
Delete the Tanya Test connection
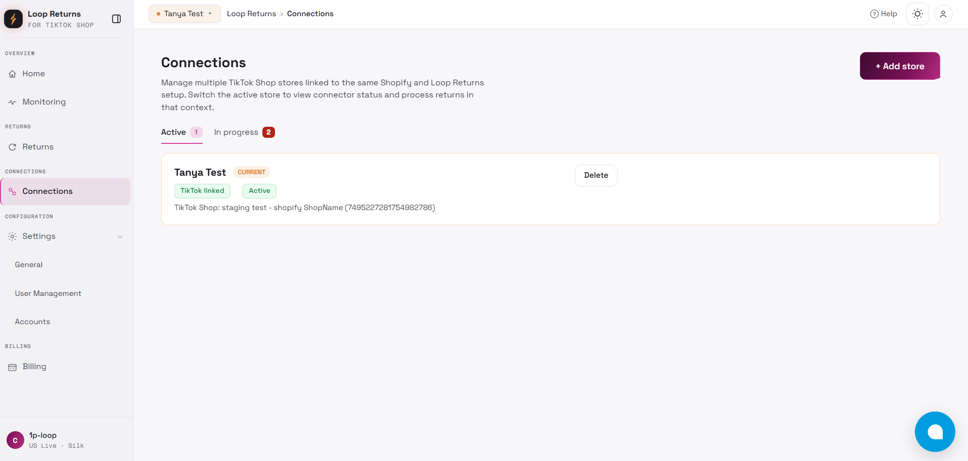point(596,175)
